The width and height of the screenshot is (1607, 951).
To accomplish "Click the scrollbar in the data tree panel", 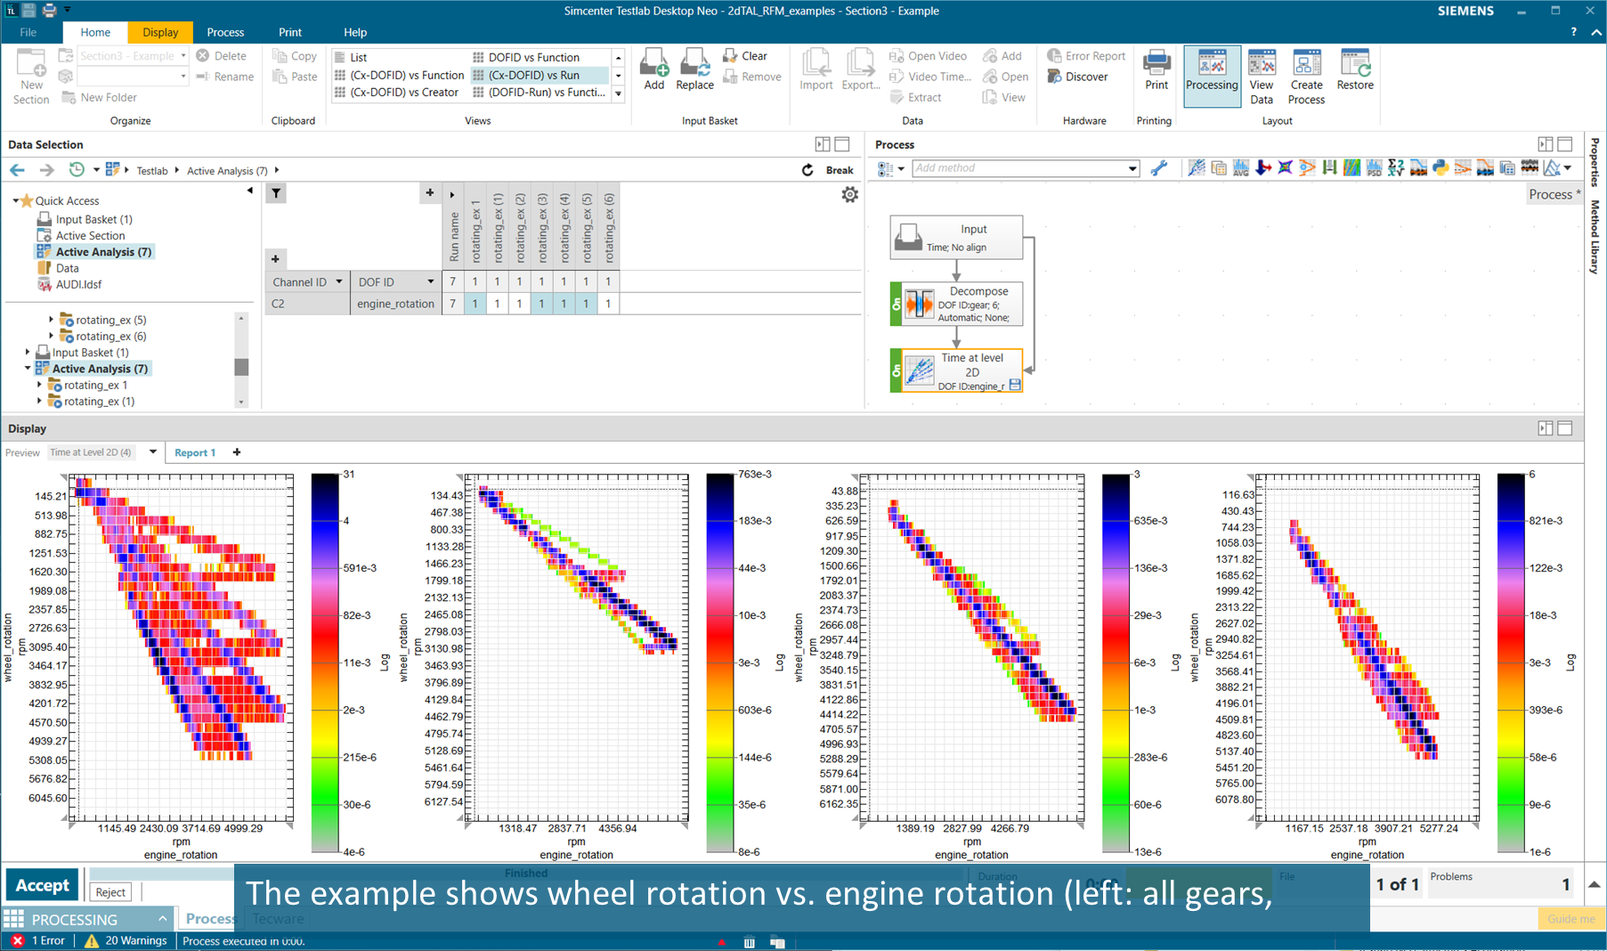I will [x=241, y=367].
